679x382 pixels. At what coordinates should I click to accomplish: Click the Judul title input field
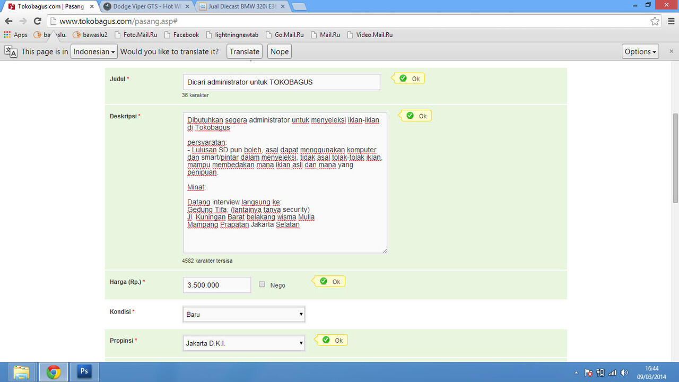point(281,82)
